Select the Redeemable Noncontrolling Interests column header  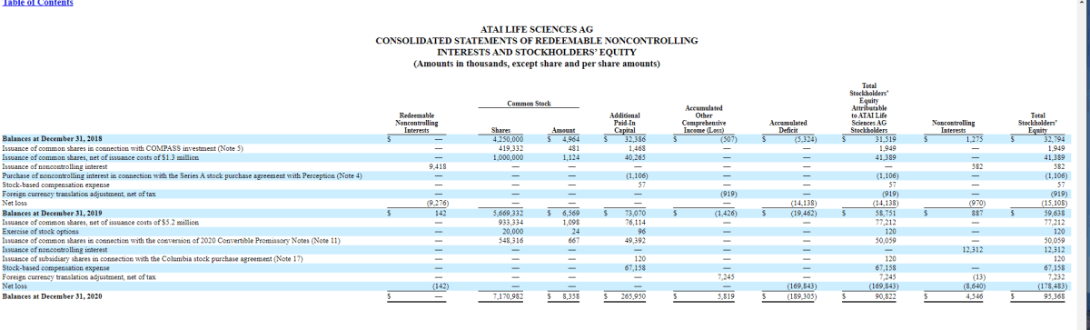(x=416, y=123)
